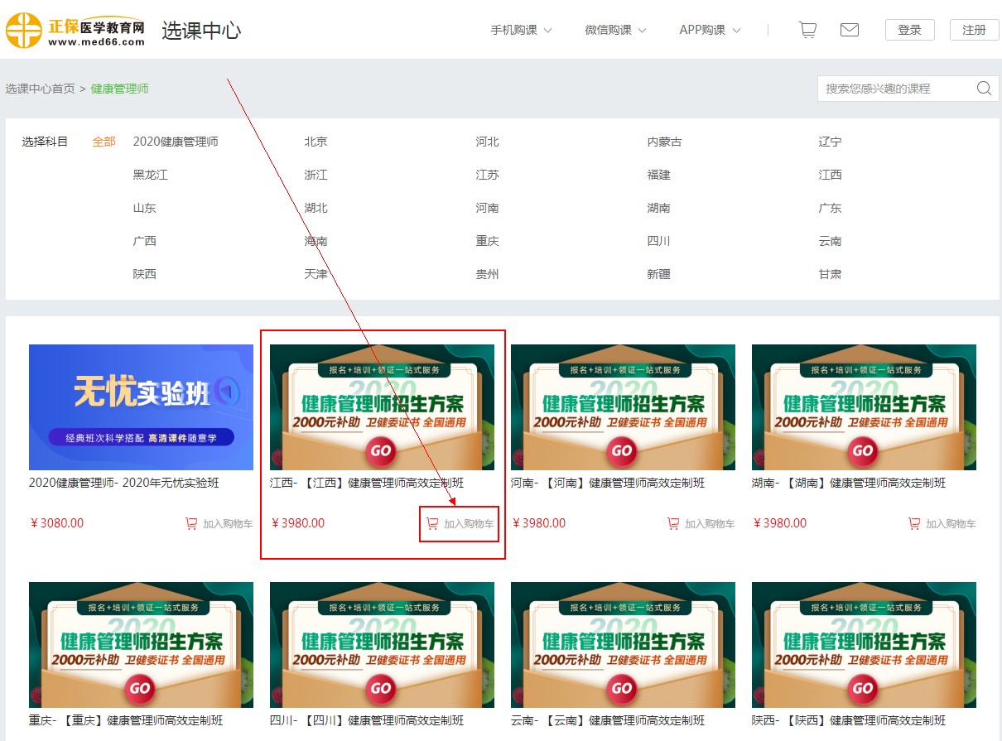Click the search magnifier icon
The width and height of the screenshot is (1002, 741).
point(984,89)
